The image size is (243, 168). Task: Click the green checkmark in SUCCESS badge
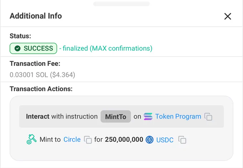(x=18, y=48)
